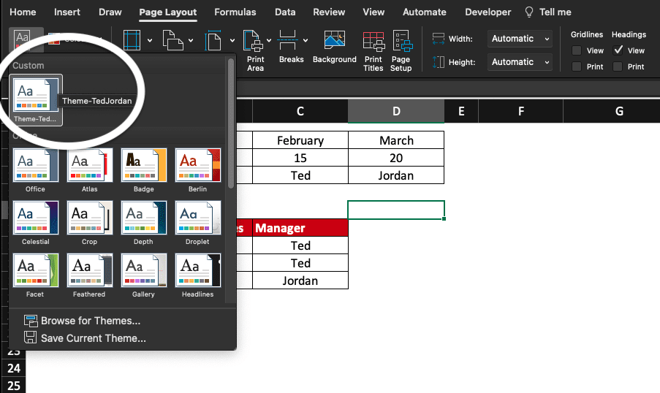
Task: Enable Gridlines View checkbox
Action: point(577,50)
